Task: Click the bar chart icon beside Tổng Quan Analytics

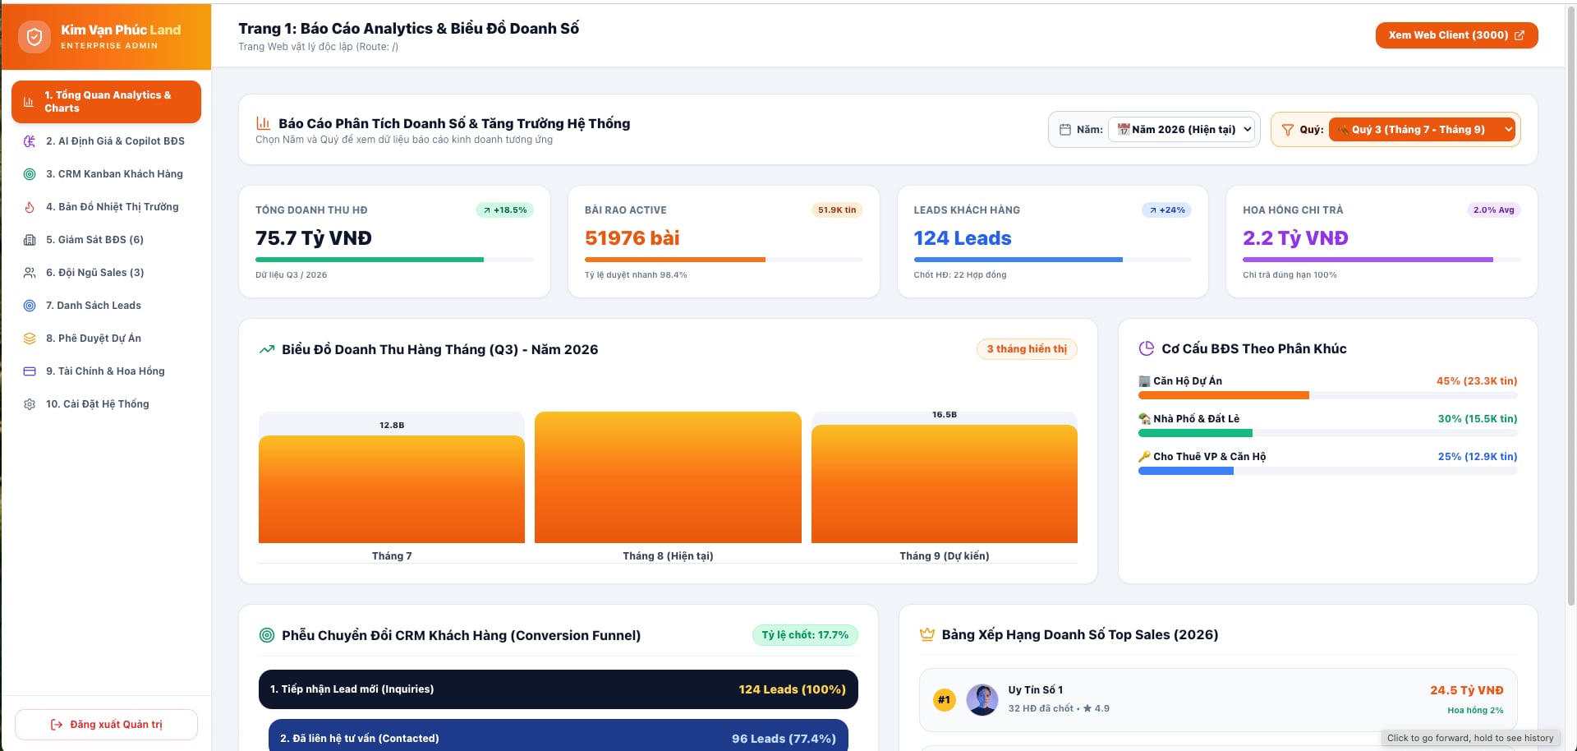Action: [x=29, y=102]
